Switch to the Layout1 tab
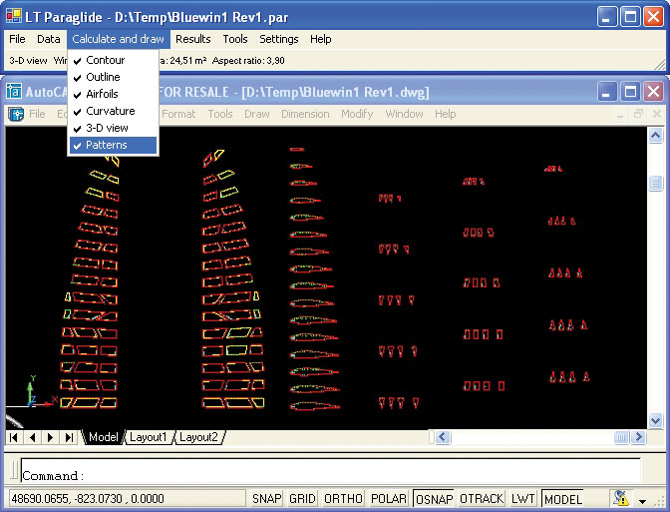Screen dimensions: 670x512 pos(148,437)
